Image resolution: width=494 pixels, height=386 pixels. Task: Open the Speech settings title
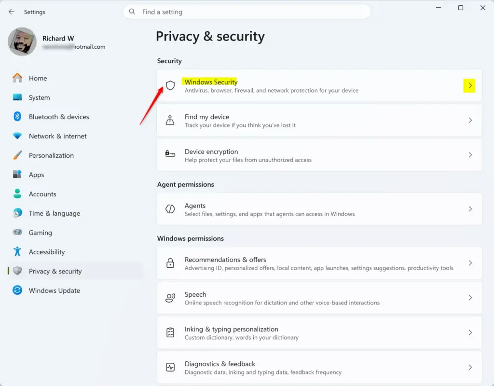[x=195, y=294]
